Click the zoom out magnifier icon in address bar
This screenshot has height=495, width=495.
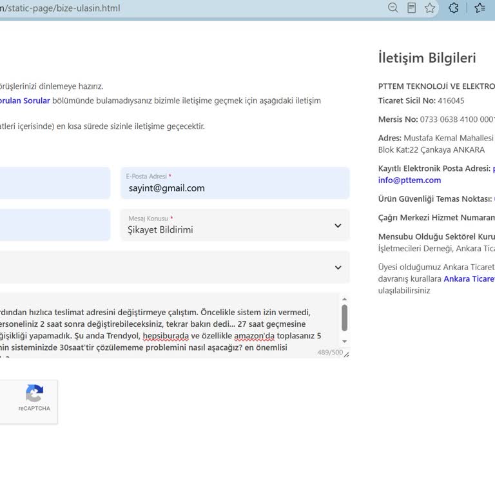[x=393, y=8]
